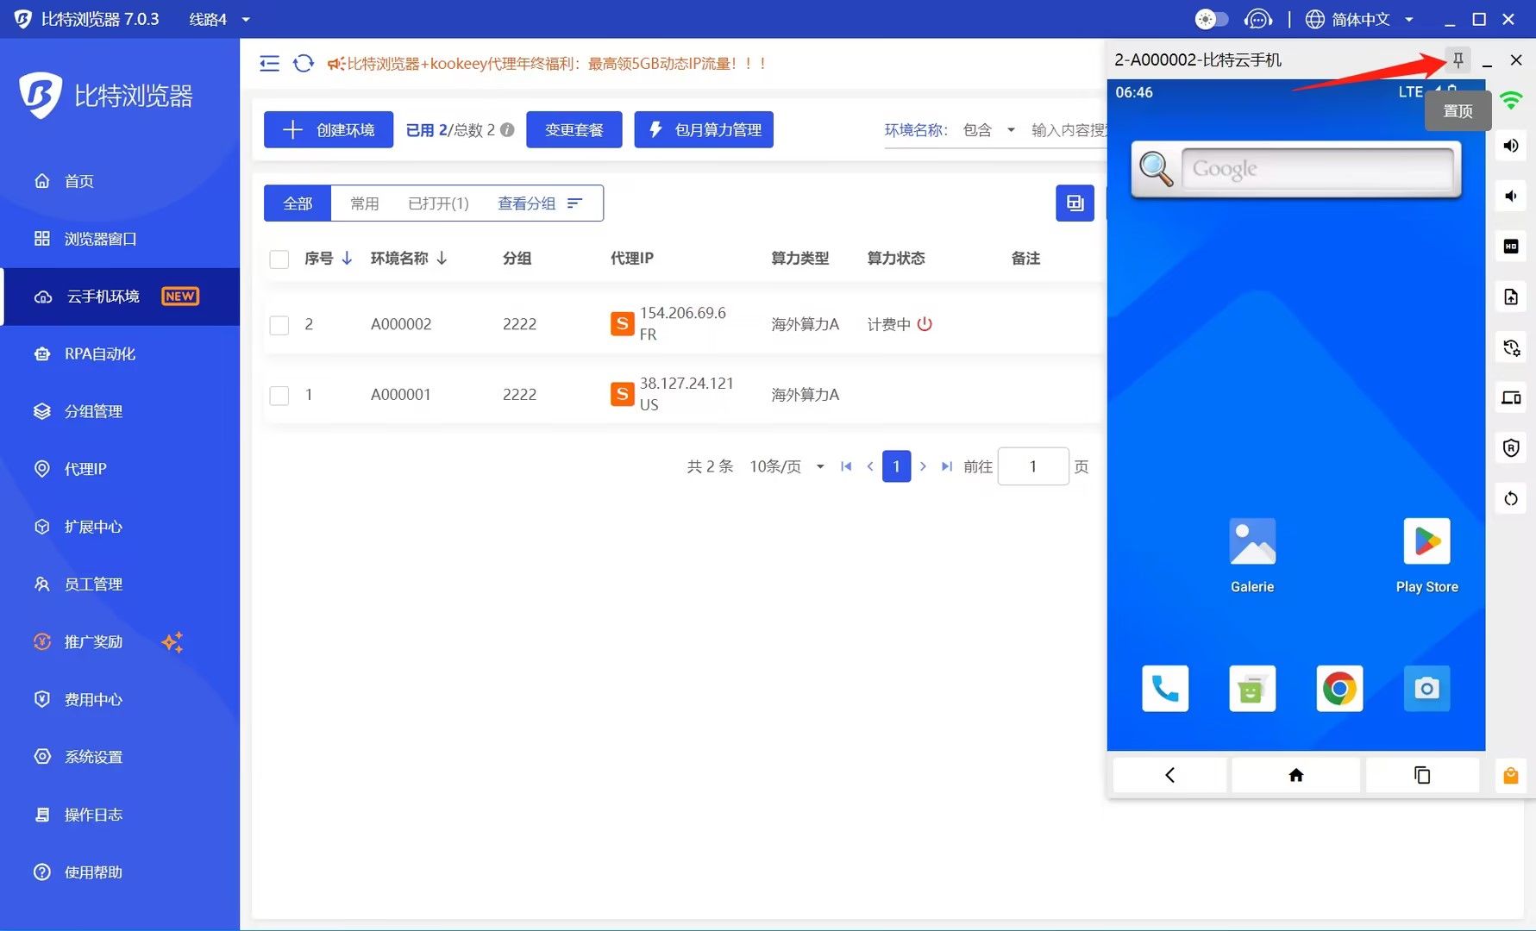The image size is (1536, 931).
Task: Select the 常用 tab
Action: (x=365, y=203)
